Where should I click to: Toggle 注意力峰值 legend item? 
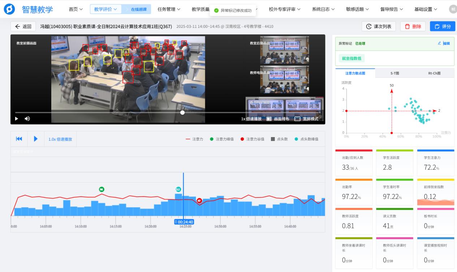pyautogui.click(x=221, y=139)
